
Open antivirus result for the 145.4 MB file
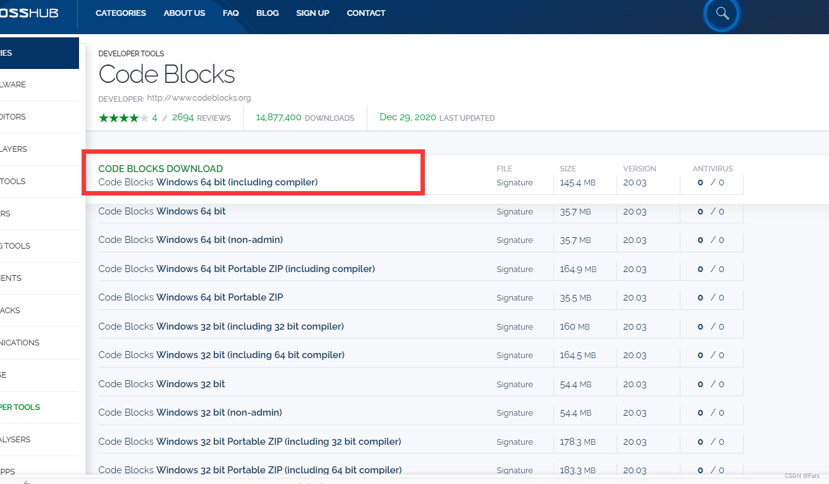click(x=711, y=183)
